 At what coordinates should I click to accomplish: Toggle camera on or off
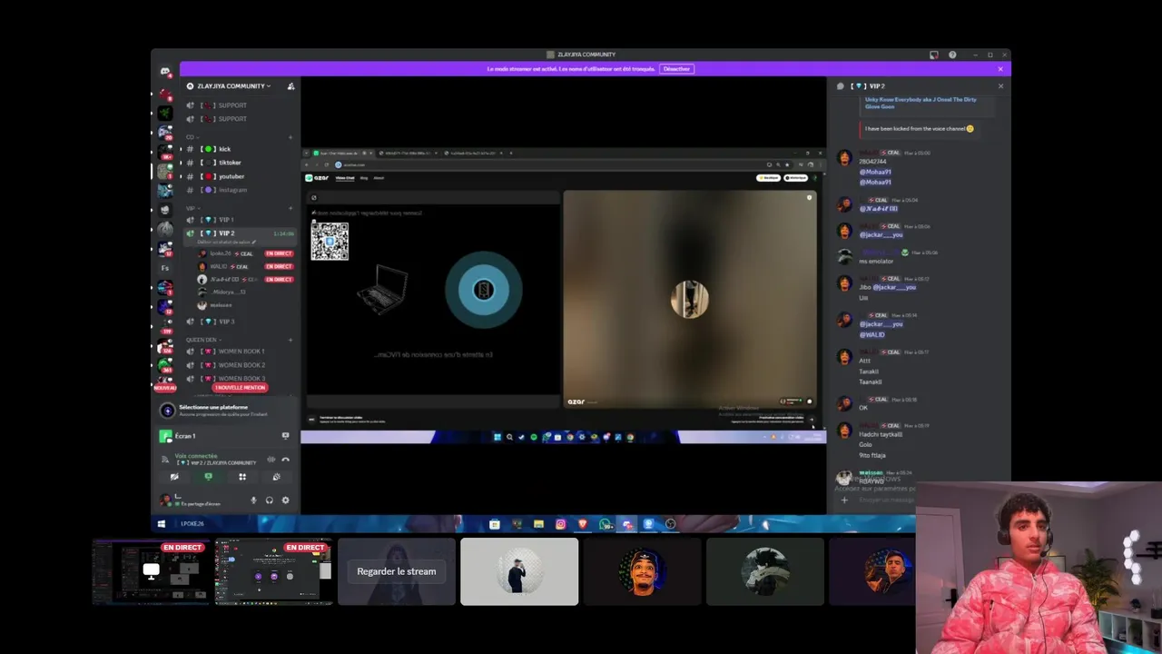click(x=174, y=477)
